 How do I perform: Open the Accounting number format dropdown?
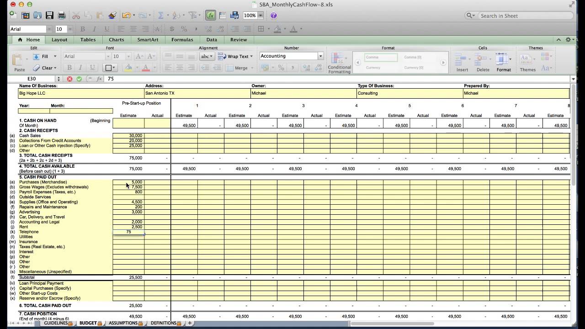[320, 56]
